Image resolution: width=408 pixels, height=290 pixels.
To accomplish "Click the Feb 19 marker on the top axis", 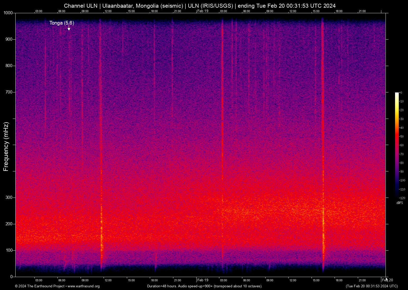I will [203, 11].
